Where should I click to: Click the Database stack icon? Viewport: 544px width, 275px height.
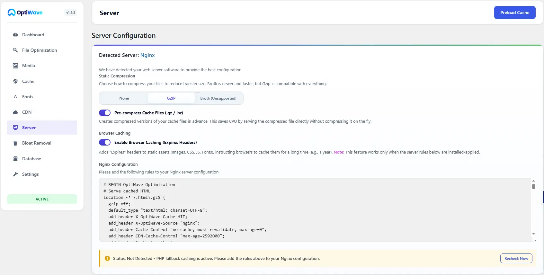coord(15,159)
